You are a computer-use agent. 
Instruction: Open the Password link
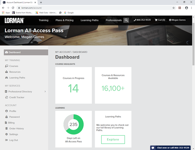tap(14, 117)
